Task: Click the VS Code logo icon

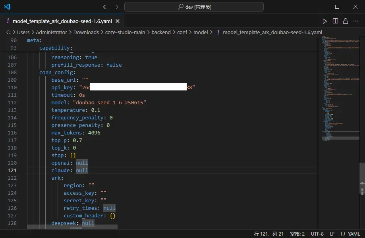Action: coord(7,7)
